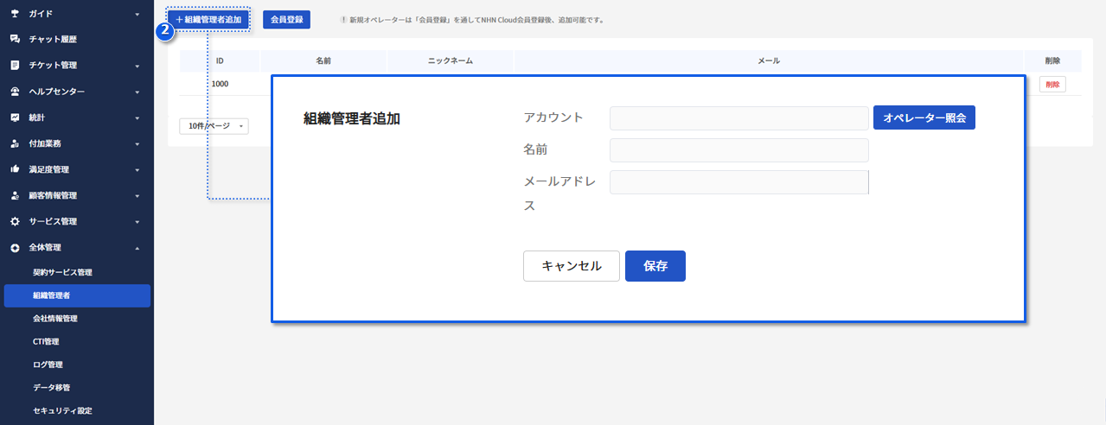Click the trophy icon beside ガイド
This screenshot has width=1106, height=425.
coord(15,14)
